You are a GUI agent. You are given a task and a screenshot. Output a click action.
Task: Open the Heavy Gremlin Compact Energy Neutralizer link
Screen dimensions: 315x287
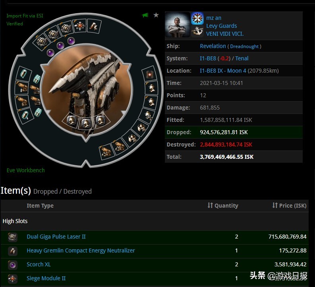point(81,250)
